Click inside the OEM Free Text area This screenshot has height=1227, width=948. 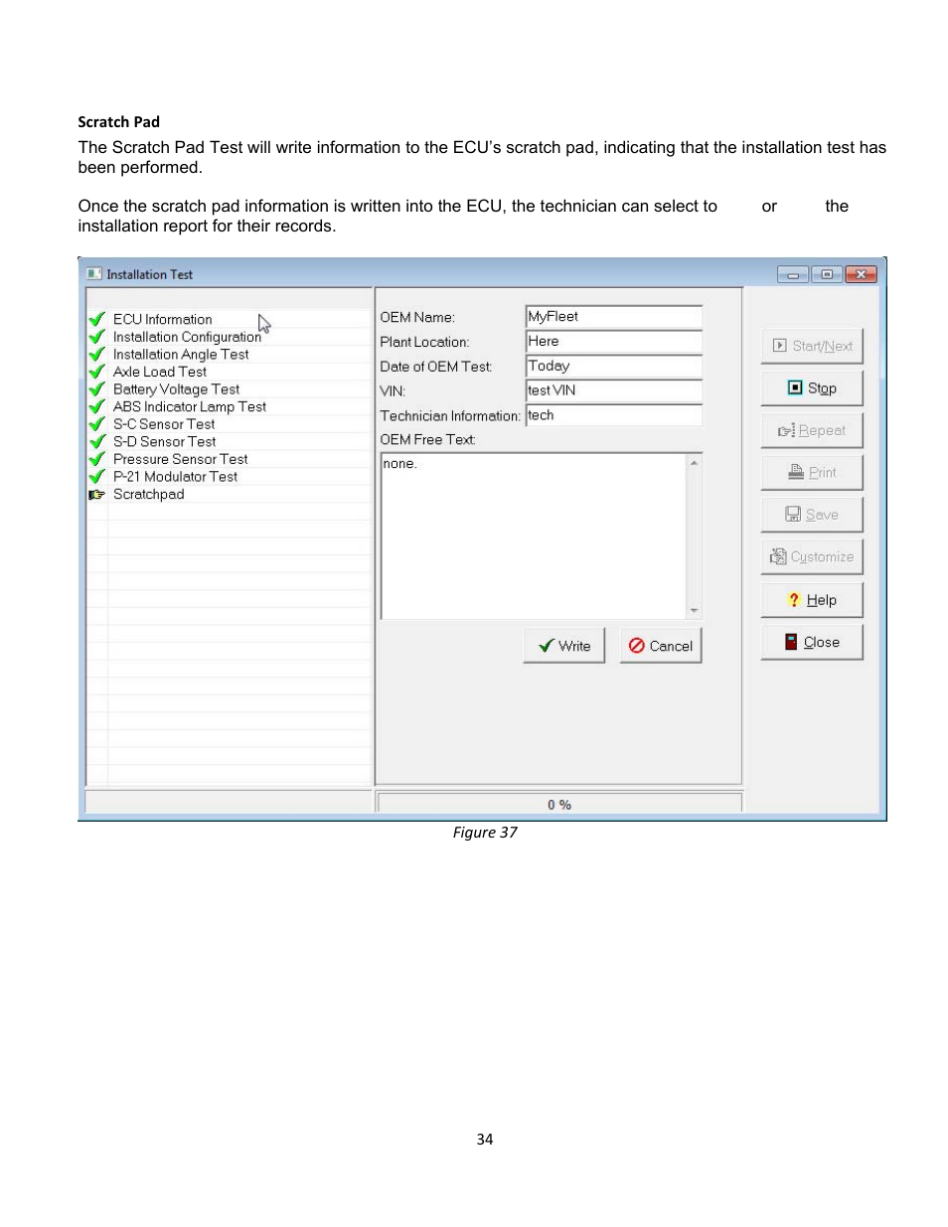point(534,536)
